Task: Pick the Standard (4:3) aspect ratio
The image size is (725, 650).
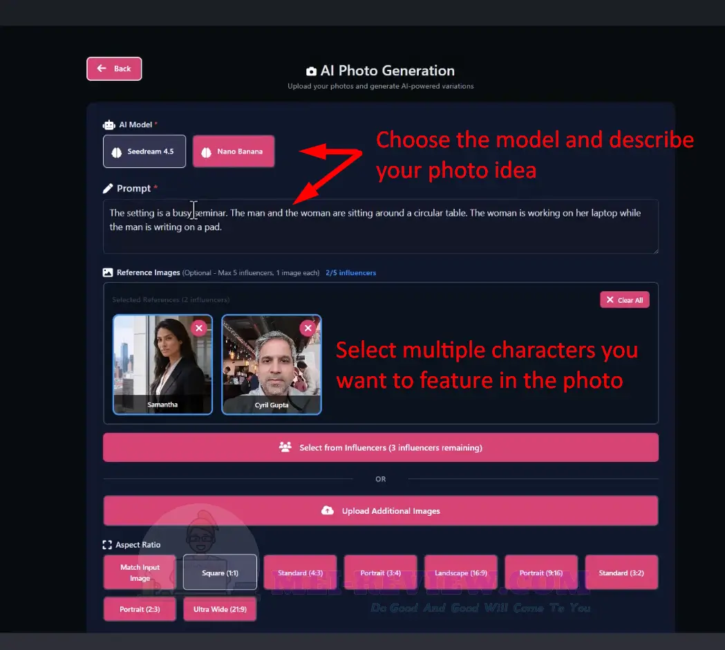Action: (300, 573)
